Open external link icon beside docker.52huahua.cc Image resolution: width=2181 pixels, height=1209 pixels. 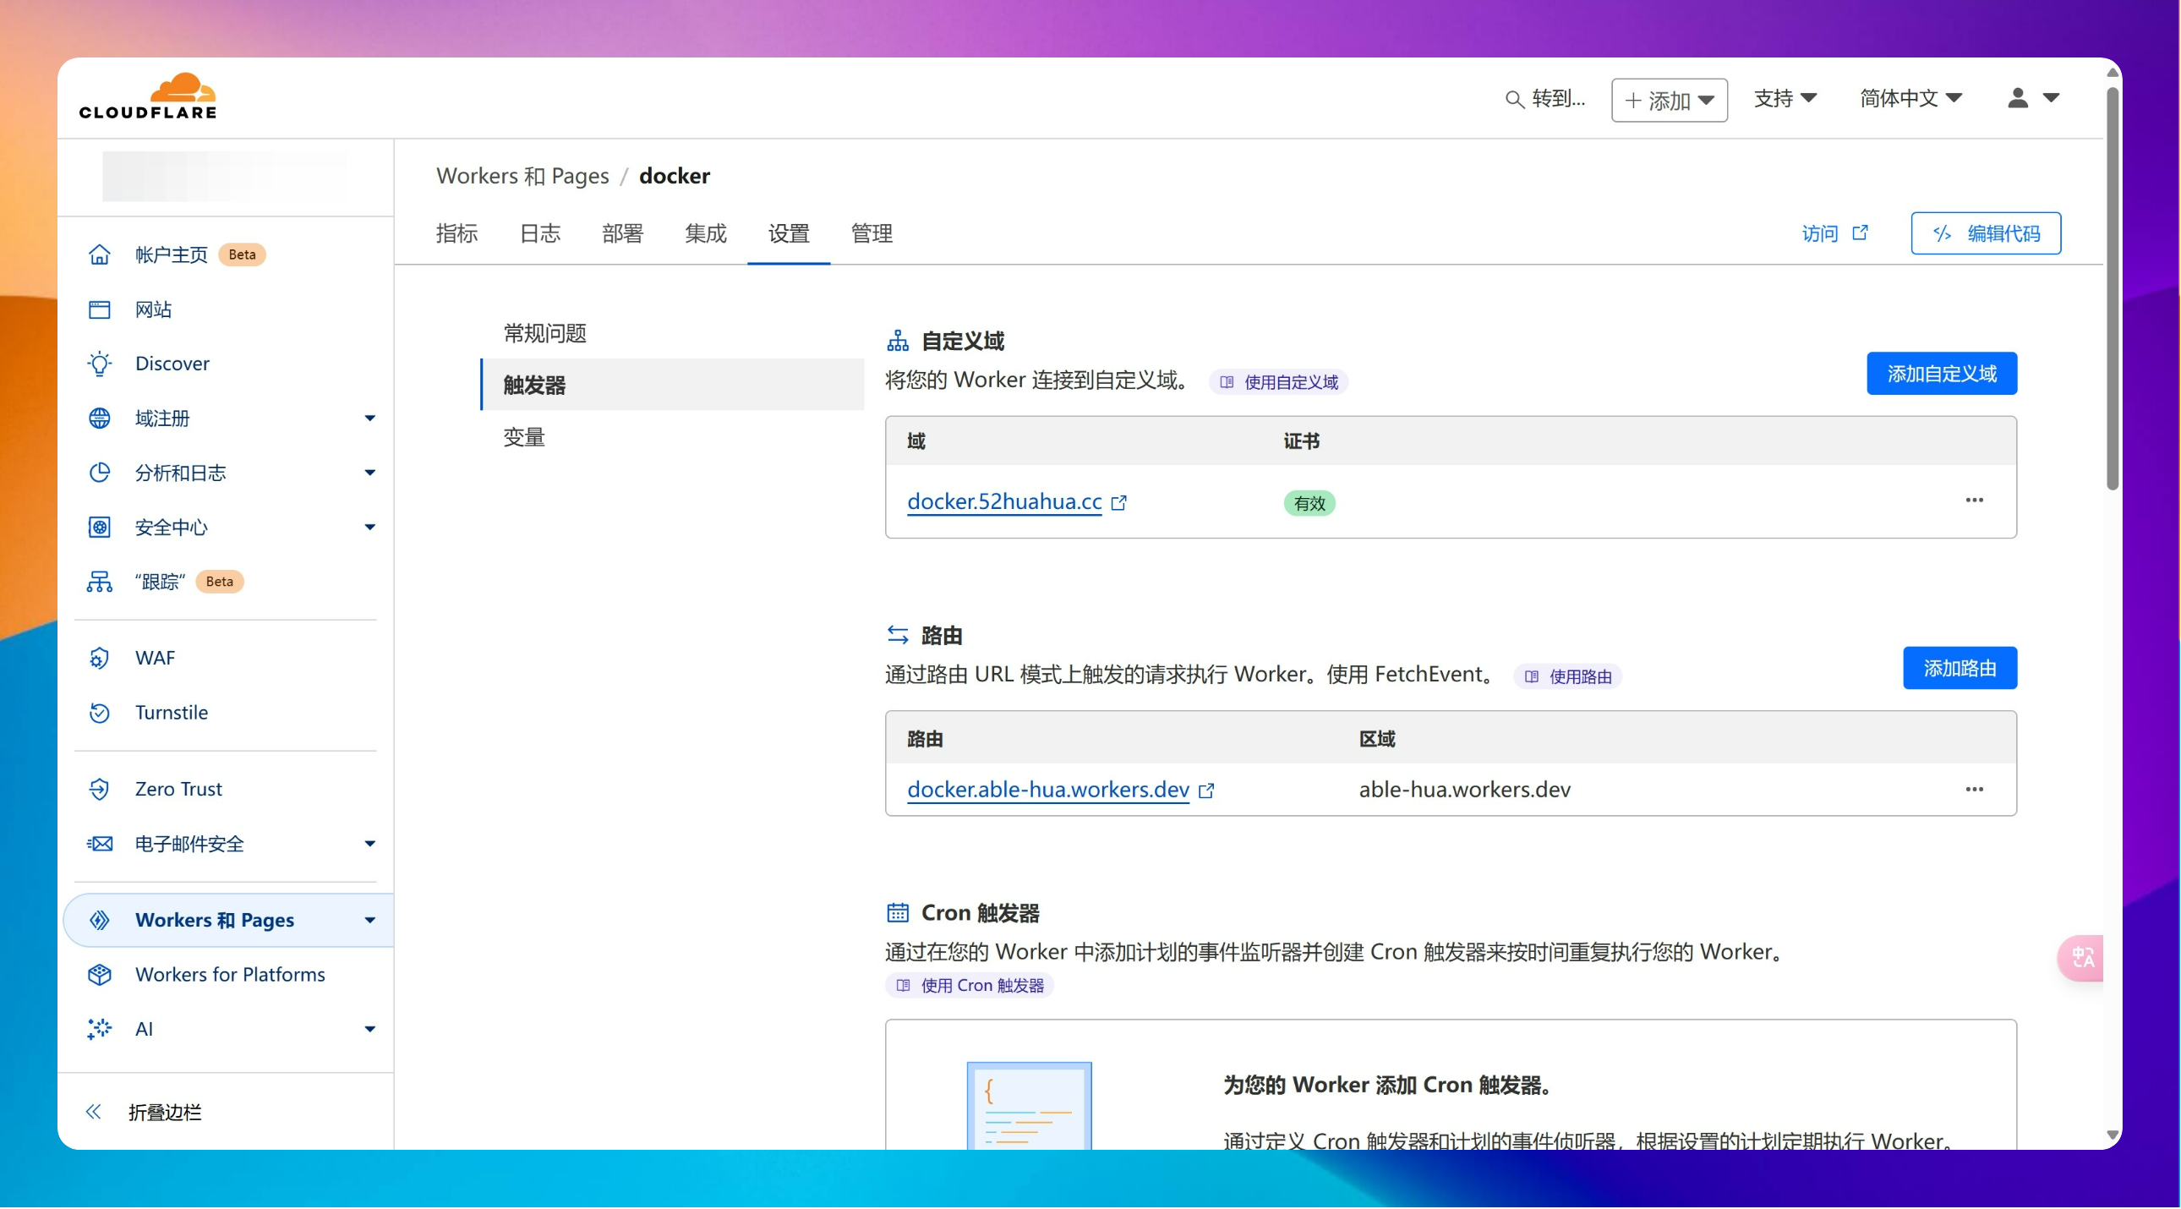coord(1118,503)
